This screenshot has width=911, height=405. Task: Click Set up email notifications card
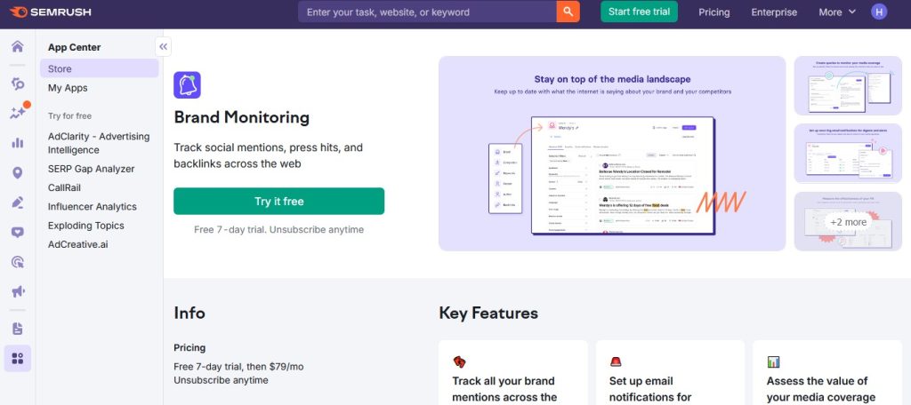pos(670,373)
